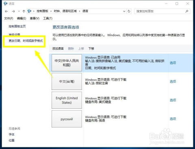195x149 pixels.
Task: Click 下移 to move language down
Action: click(x=91, y=48)
